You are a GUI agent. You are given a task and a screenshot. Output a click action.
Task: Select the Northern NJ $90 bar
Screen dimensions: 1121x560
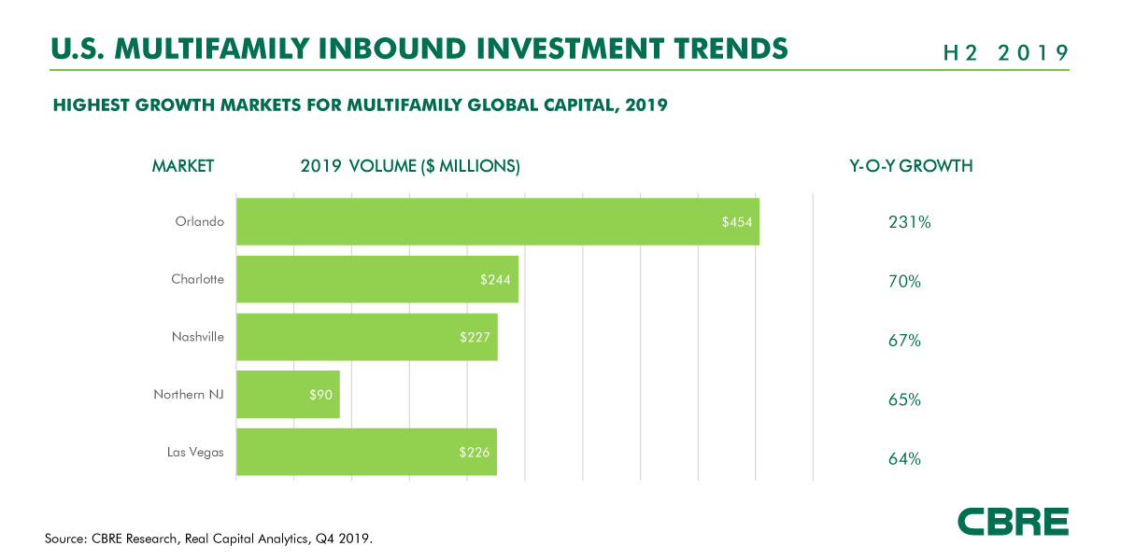(288, 395)
